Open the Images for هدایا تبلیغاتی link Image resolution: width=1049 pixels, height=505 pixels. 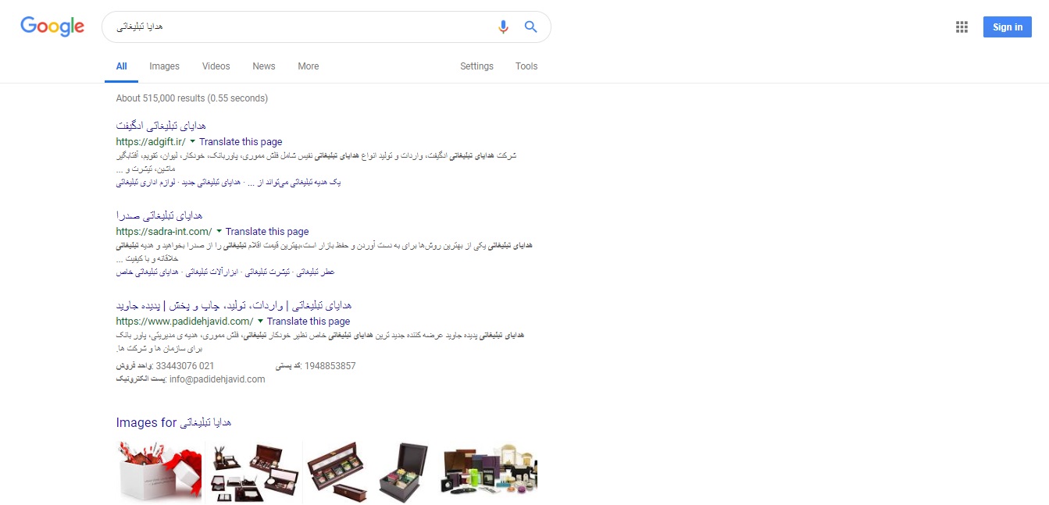[x=173, y=422]
